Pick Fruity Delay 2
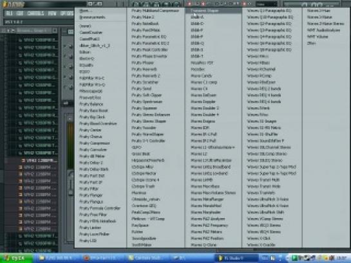Screen dimensions: 351x263 pyautogui.click(x=91, y=163)
